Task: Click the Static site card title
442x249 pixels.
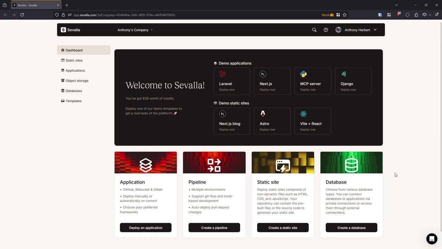Action: pos(268,182)
